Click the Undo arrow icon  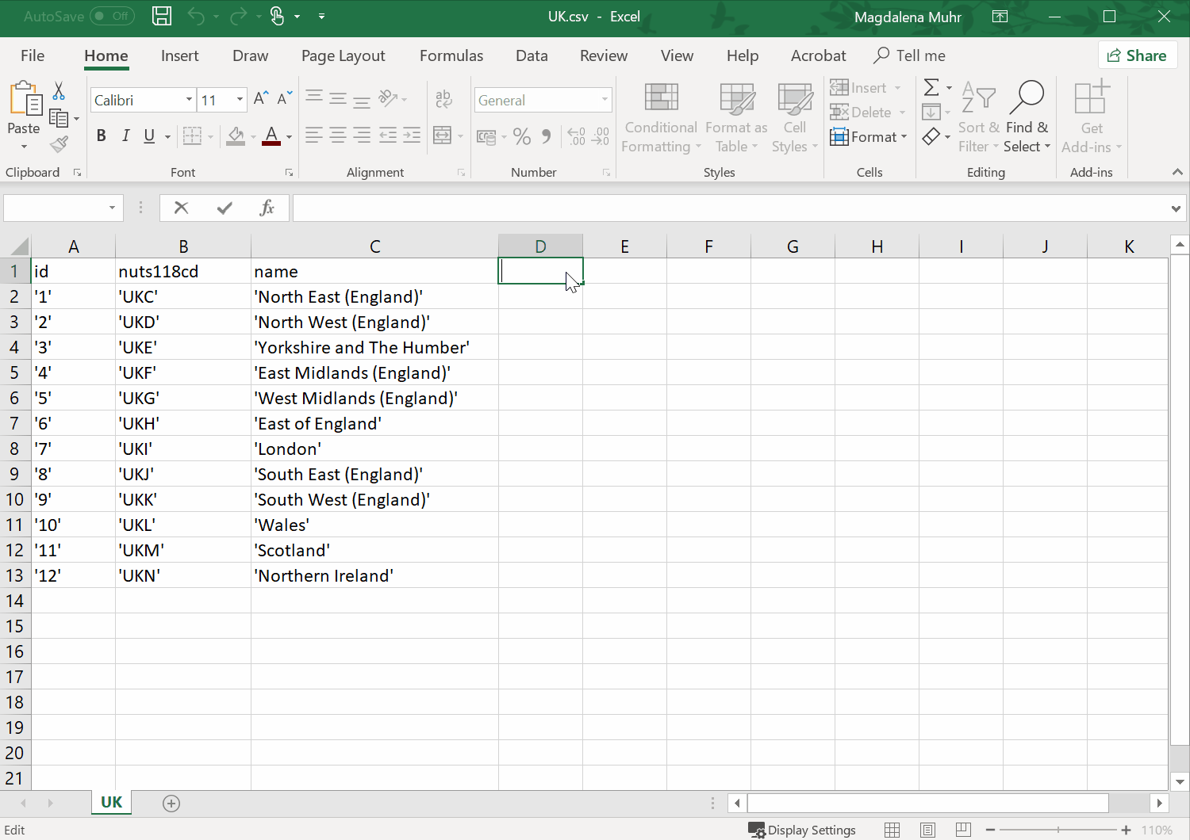196,16
